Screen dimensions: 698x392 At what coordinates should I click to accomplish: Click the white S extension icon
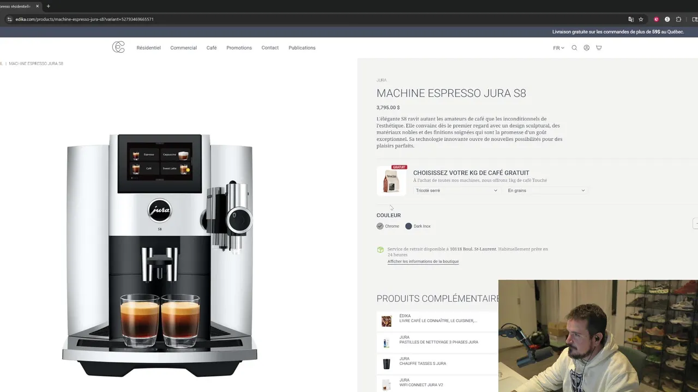(667, 19)
